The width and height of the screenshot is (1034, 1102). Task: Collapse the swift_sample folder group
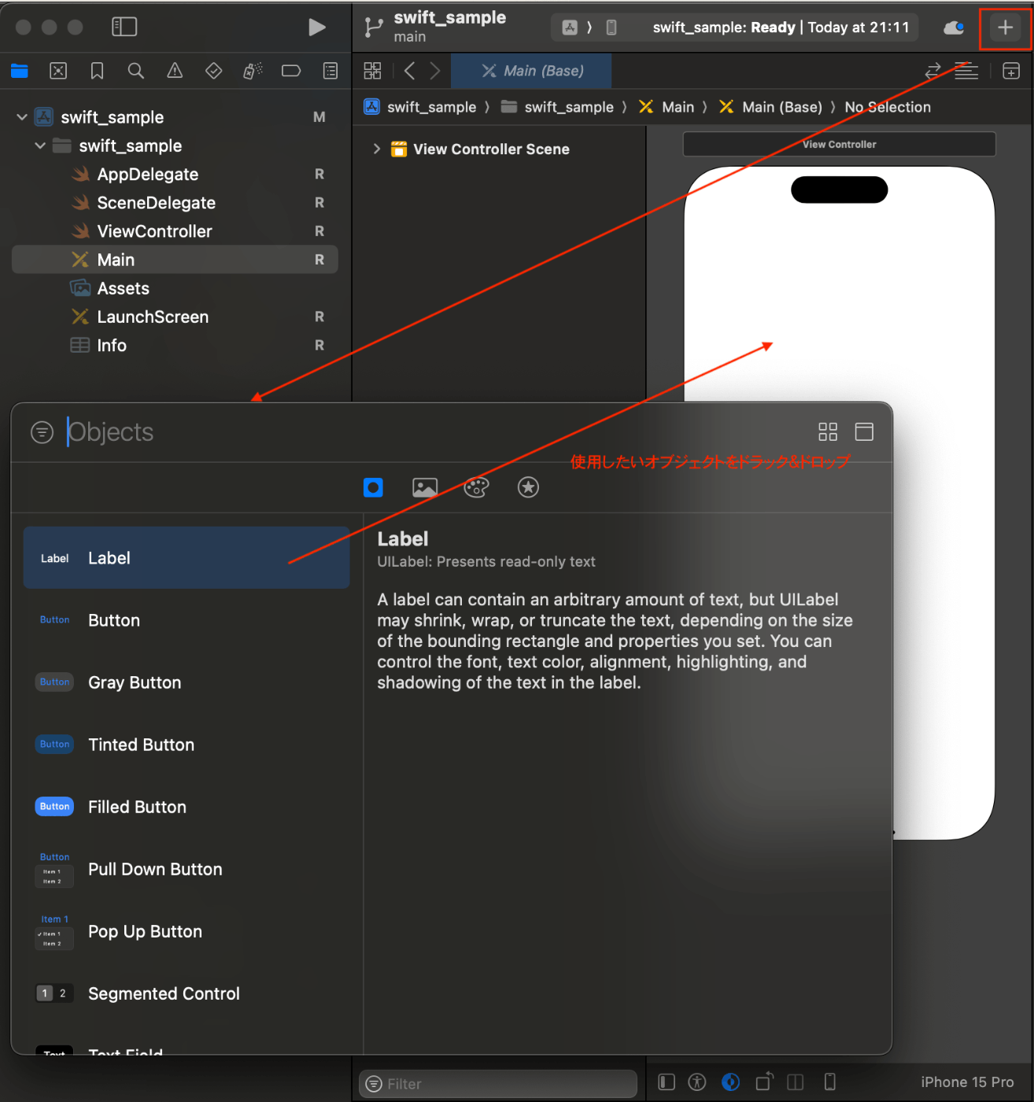click(x=40, y=146)
